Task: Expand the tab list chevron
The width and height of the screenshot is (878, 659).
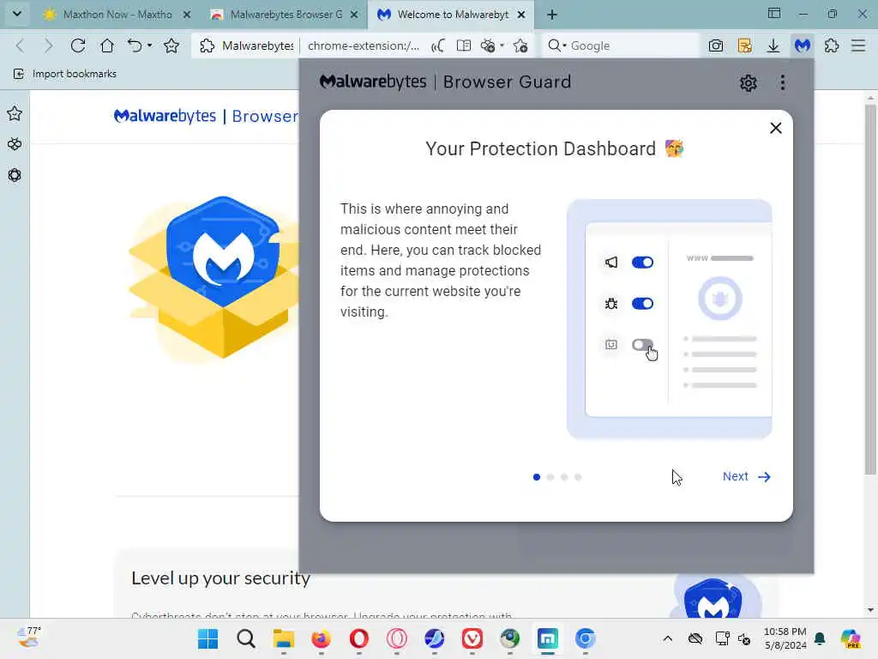Action: click(17, 14)
